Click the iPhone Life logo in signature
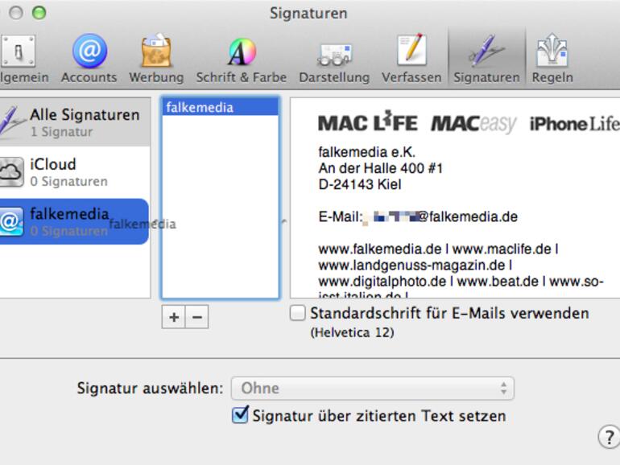 coord(575,124)
